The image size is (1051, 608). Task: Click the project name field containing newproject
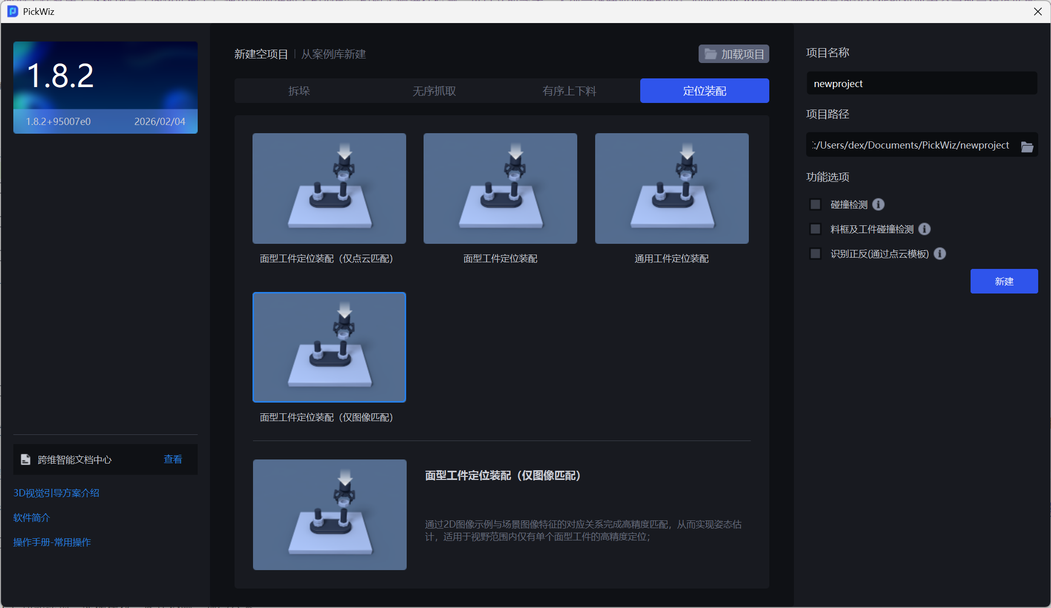921,83
